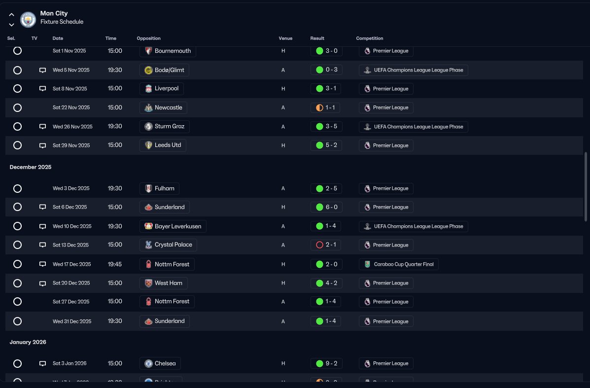Image resolution: width=590 pixels, height=388 pixels.
Task: Go to previous team with up chevron
Action: coord(11,15)
